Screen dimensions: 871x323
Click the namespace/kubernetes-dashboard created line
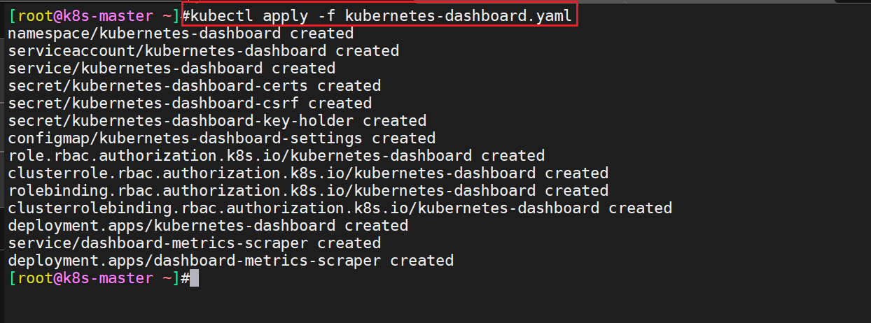coord(181,33)
